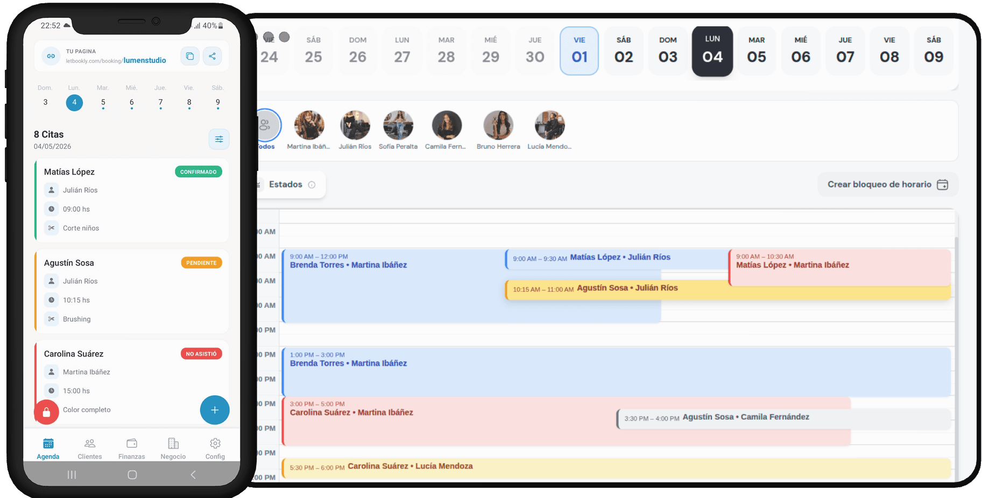Open the appointment filter sliders icon

click(219, 139)
